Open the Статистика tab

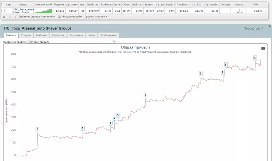[58, 35]
